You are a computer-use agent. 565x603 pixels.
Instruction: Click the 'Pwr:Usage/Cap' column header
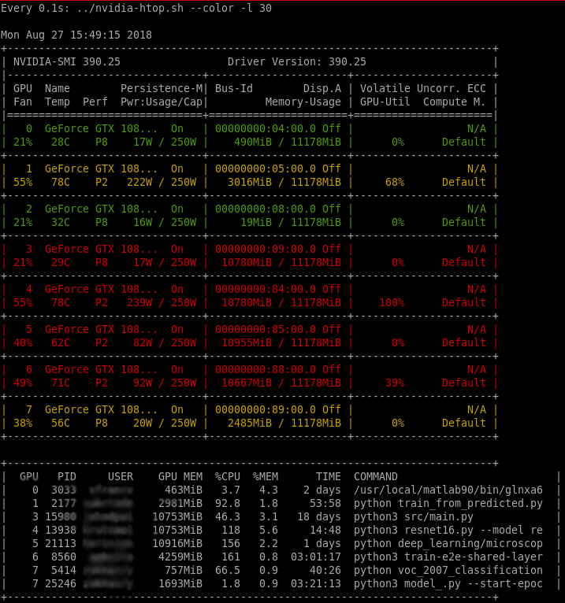162,102
